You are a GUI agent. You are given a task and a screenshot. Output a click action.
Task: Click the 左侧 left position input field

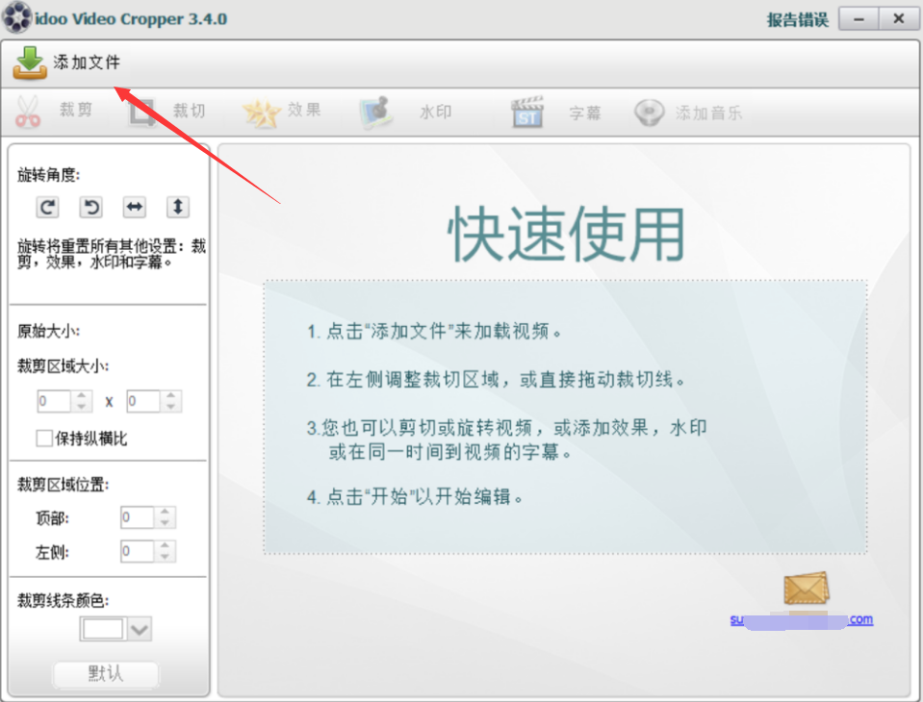138,551
